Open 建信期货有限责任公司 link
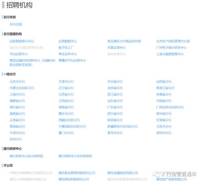203x183 pixels. (x=74, y=179)
